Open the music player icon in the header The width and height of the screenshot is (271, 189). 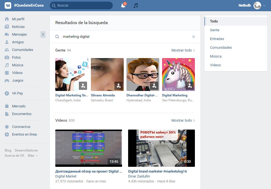coord(136,5)
